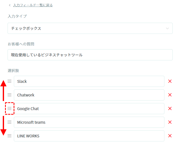Delete the LINE WORKS choice

(x=170, y=136)
